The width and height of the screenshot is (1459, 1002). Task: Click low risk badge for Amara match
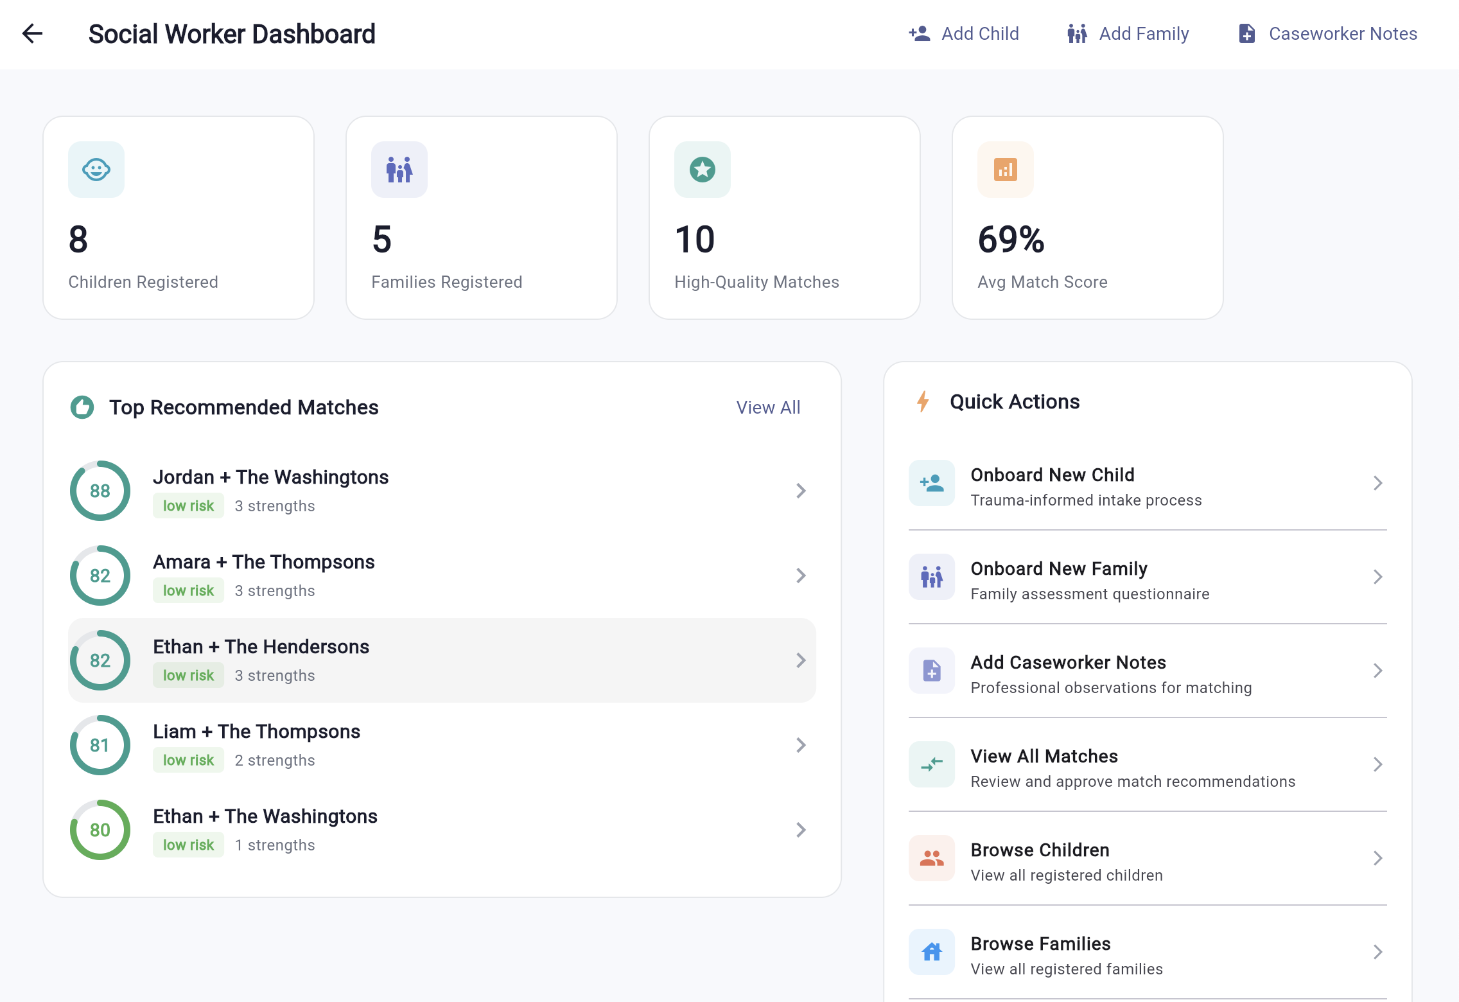tap(188, 591)
